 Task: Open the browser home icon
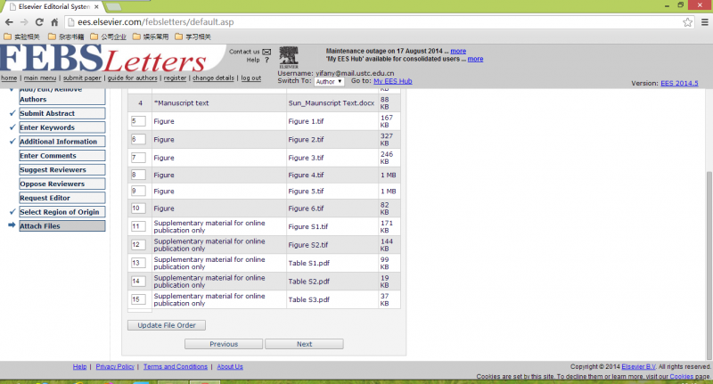click(x=54, y=21)
